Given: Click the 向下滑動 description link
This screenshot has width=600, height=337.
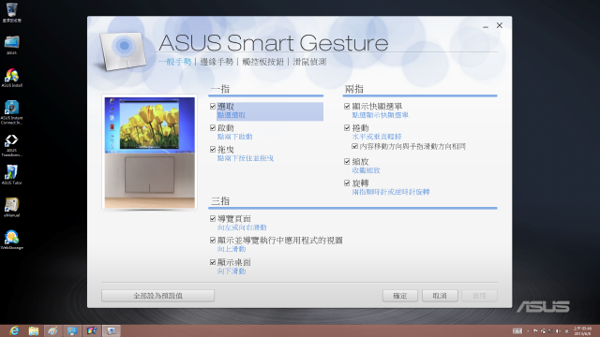Looking at the screenshot, I should (x=232, y=271).
